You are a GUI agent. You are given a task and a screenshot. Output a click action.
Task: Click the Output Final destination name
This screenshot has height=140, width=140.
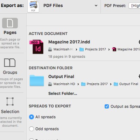point(61,77)
